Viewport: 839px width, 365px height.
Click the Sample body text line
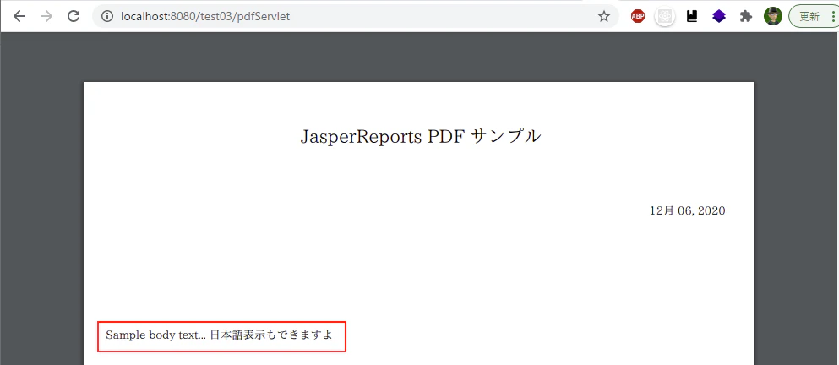[220, 335]
